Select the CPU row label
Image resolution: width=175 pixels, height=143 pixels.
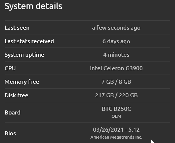tap(10, 68)
